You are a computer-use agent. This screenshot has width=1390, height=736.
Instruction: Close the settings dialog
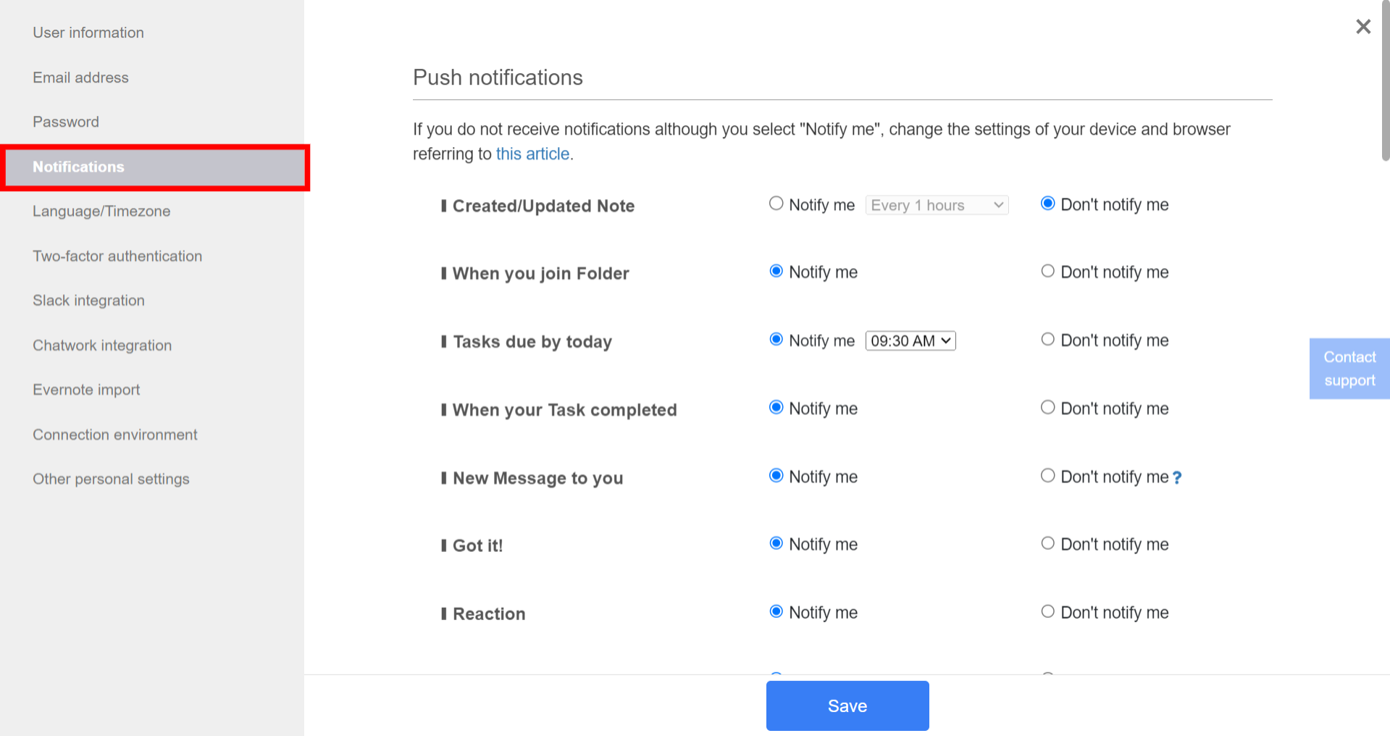[x=1362, y=26]
